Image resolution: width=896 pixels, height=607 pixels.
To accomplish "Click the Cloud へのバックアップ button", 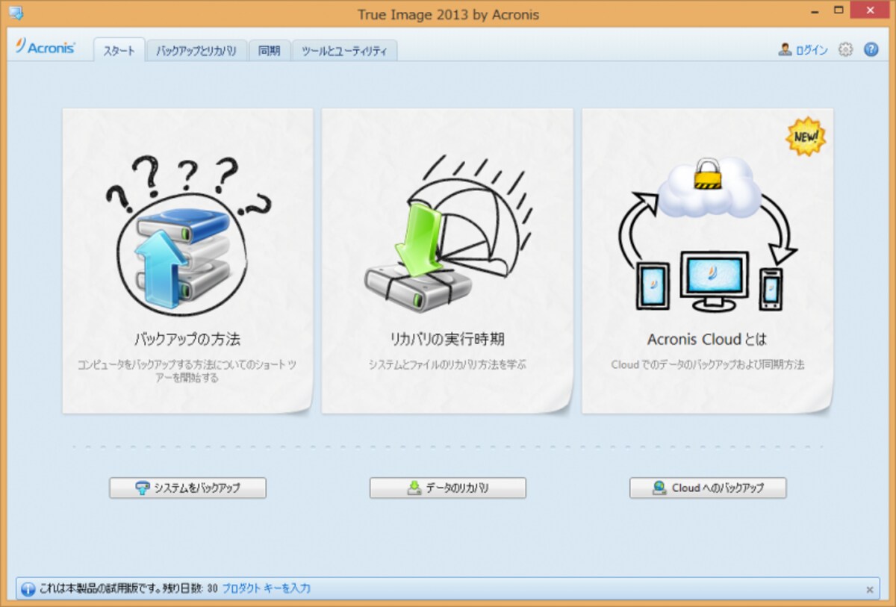I will pyautogui.click(x=707, y=488).
